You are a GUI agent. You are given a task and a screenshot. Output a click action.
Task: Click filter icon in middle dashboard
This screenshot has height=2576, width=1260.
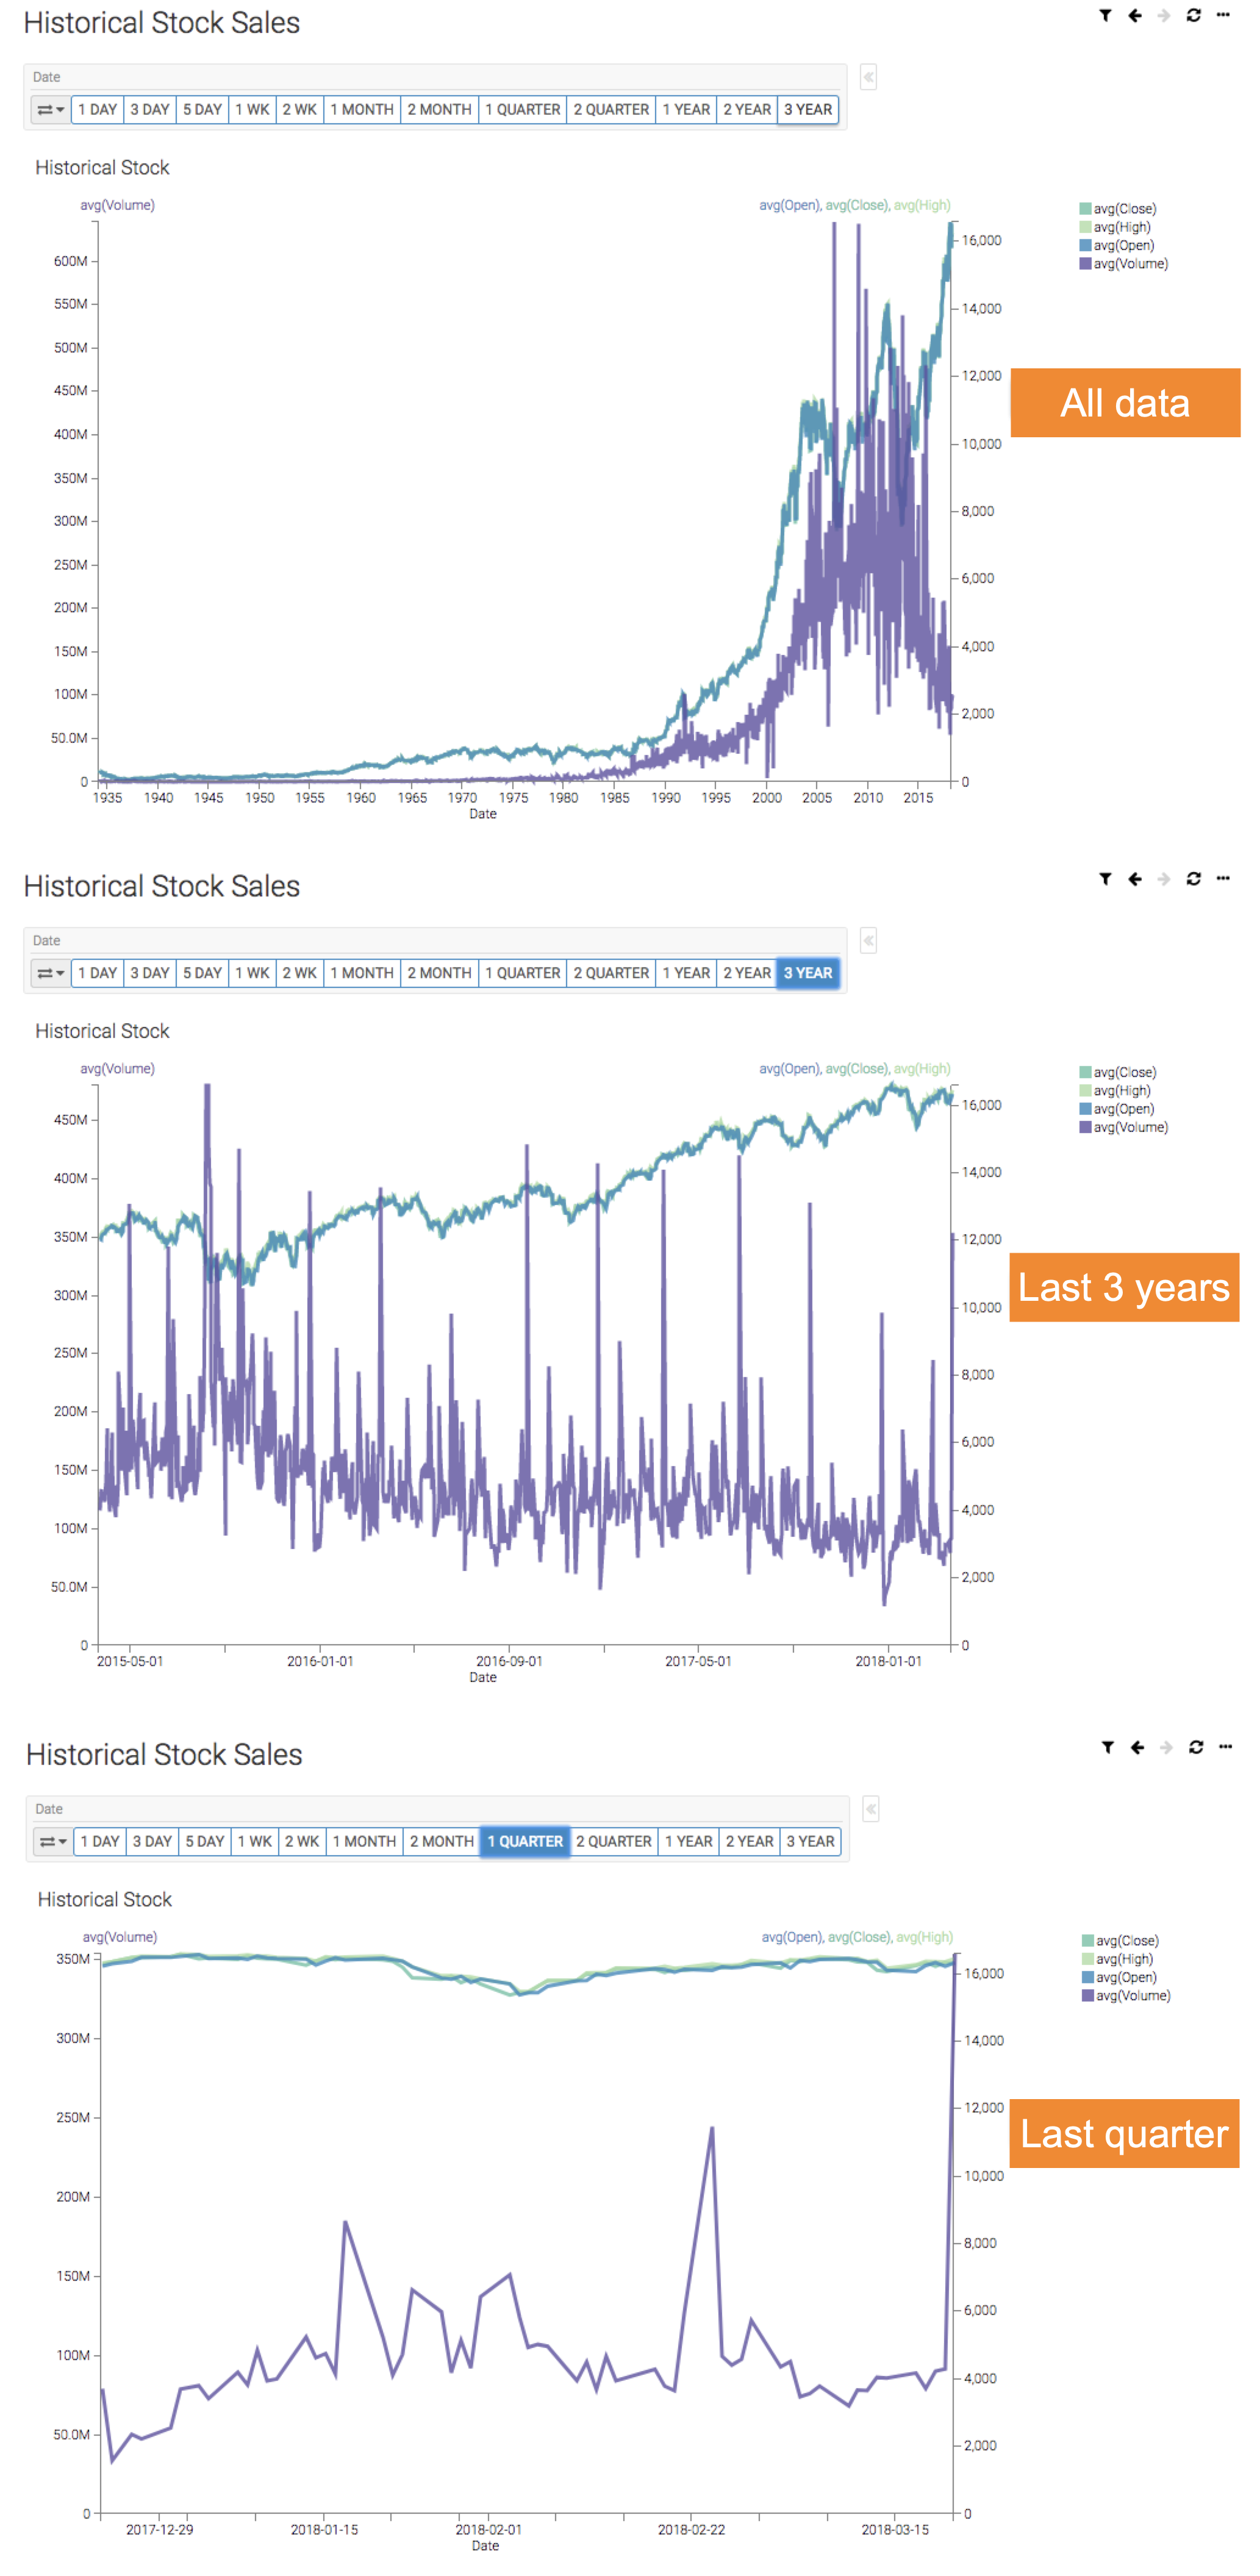[1105, 879]
